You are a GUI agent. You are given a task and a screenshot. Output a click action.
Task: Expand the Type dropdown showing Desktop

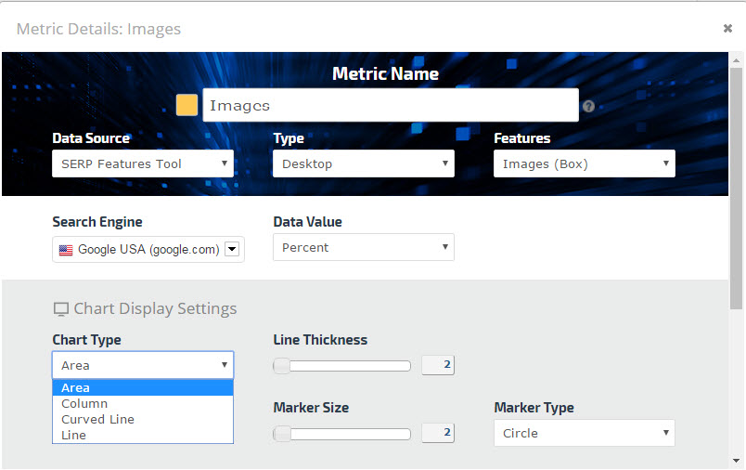(x=363, y=163)
